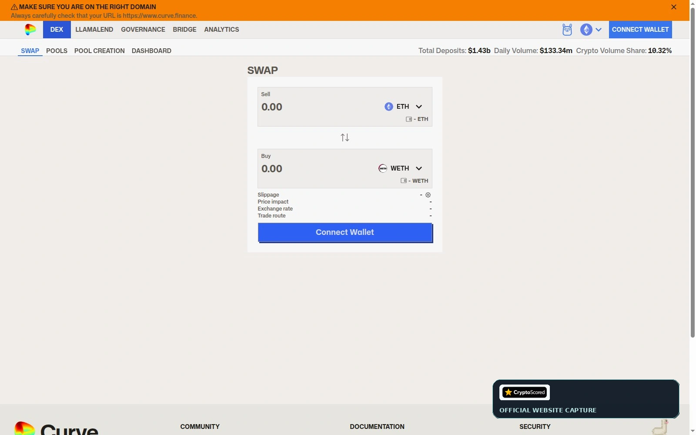The width and height of the screenshot is (696, 435).
Task: Open the llama theme switcher icon
Action: point(567,30)
